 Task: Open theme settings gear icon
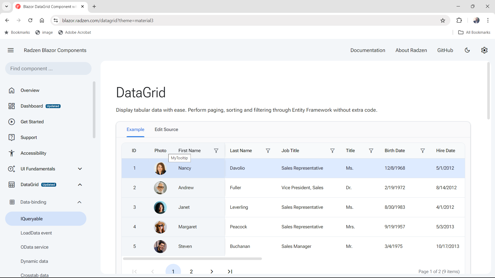(484, 50)
